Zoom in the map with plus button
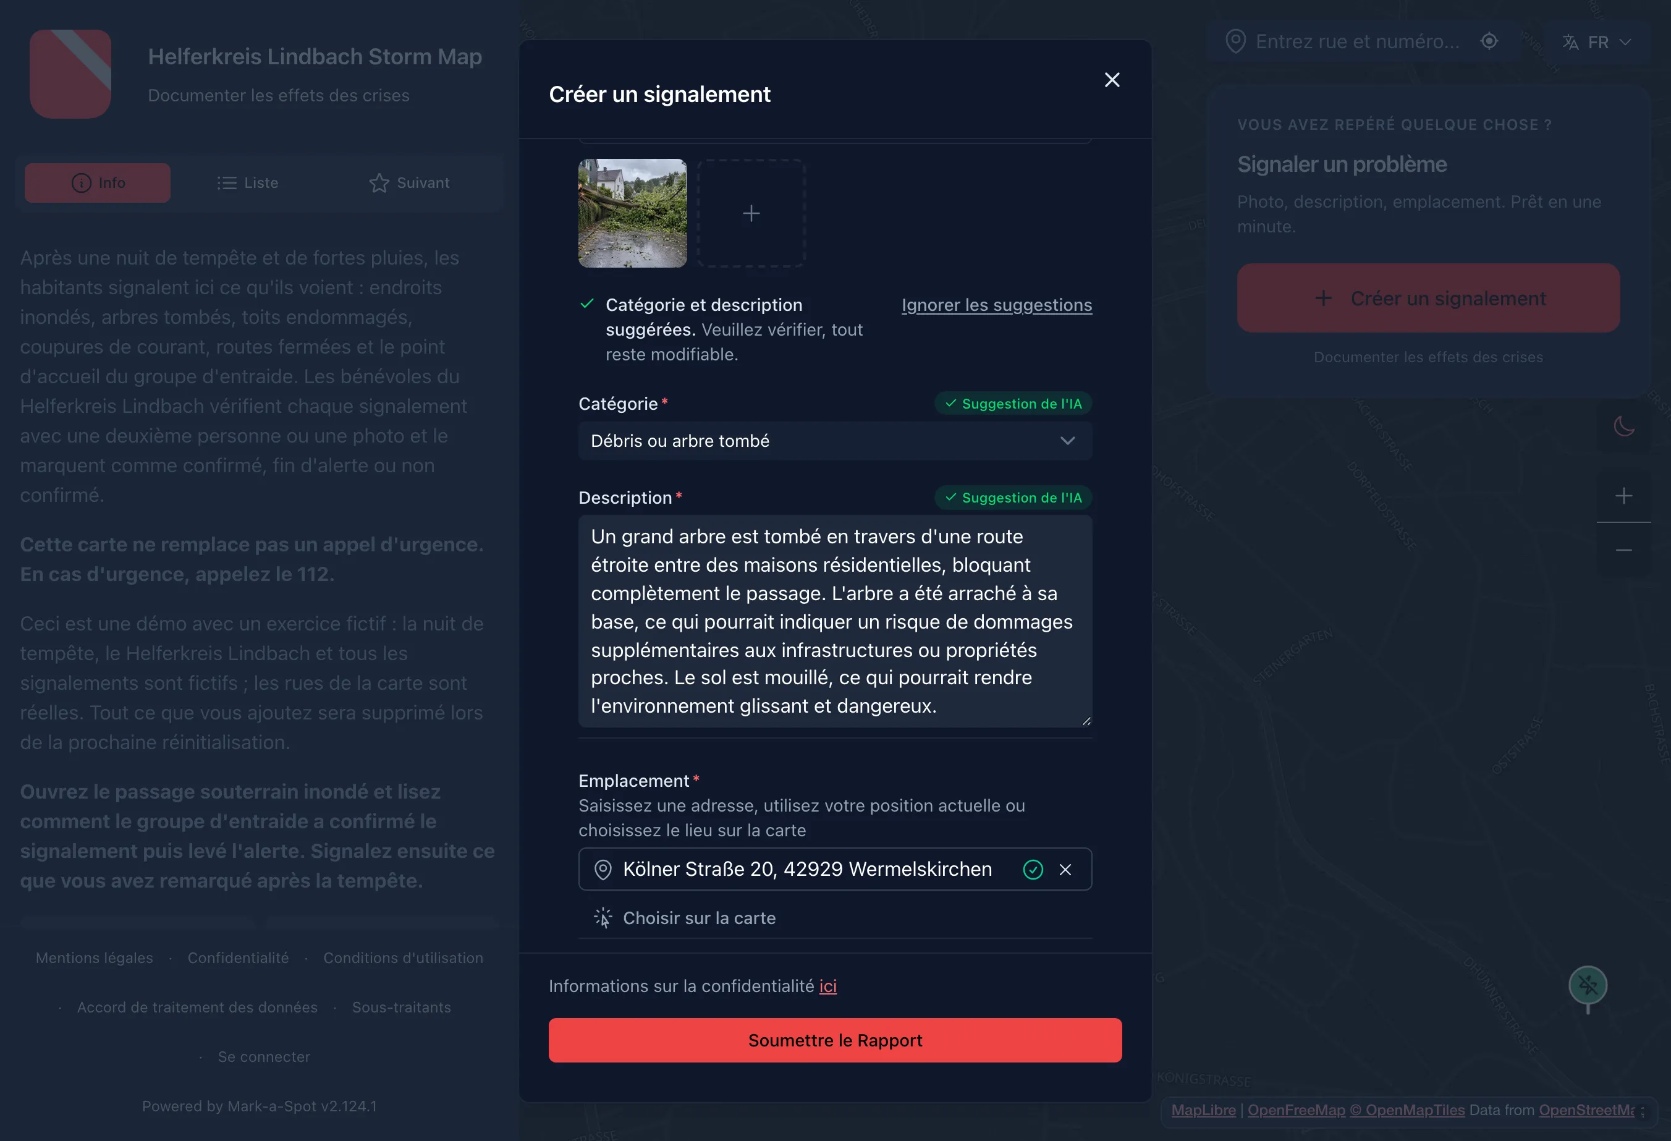1671x1141 pixels. click(x=1623, y=495)
